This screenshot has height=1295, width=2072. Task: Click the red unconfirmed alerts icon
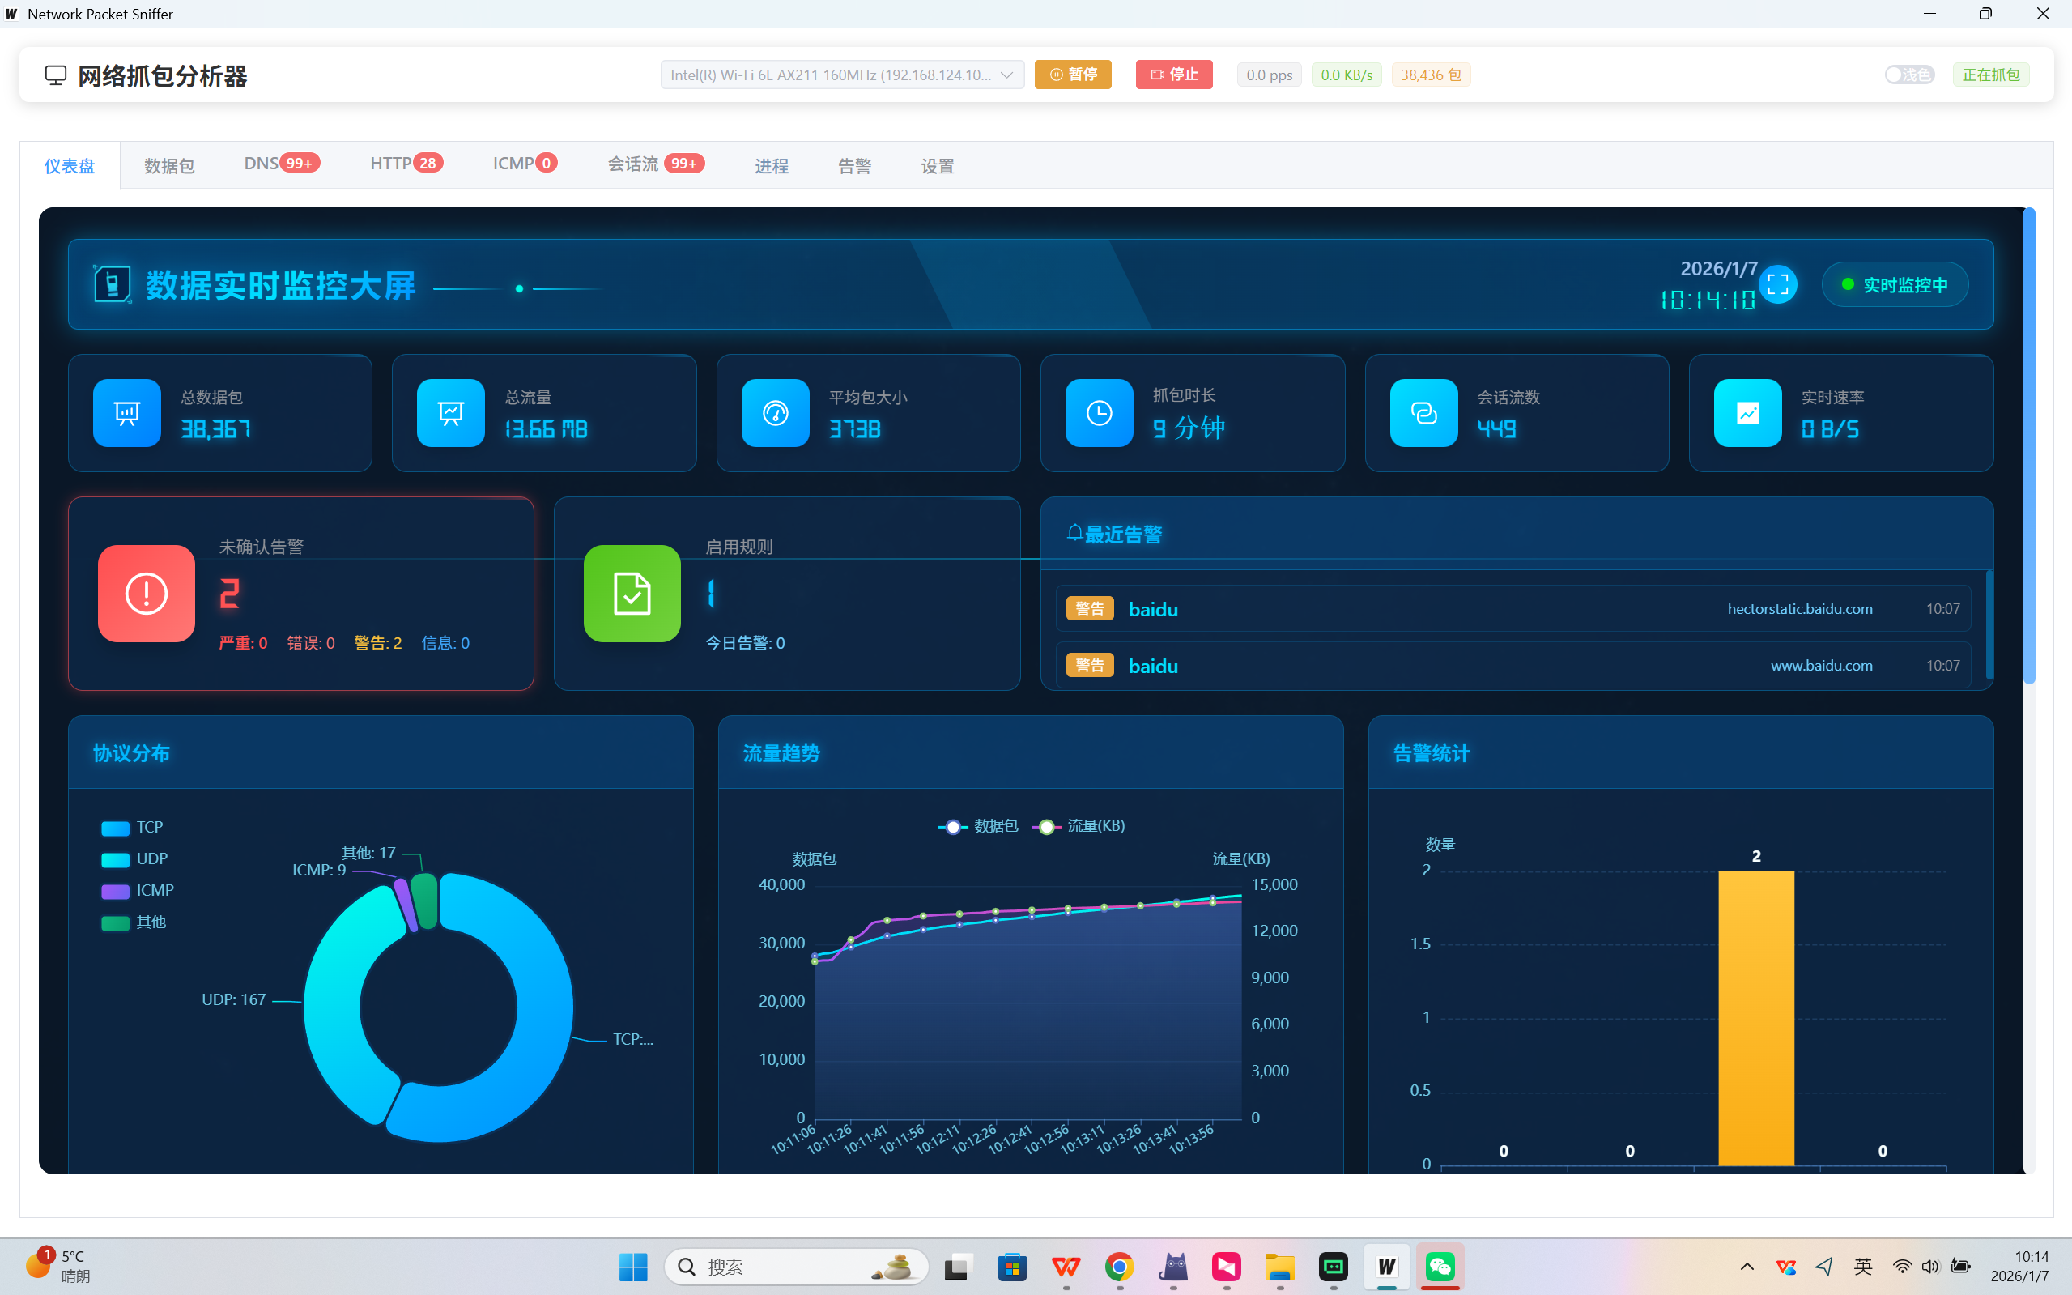click(147, 594)
